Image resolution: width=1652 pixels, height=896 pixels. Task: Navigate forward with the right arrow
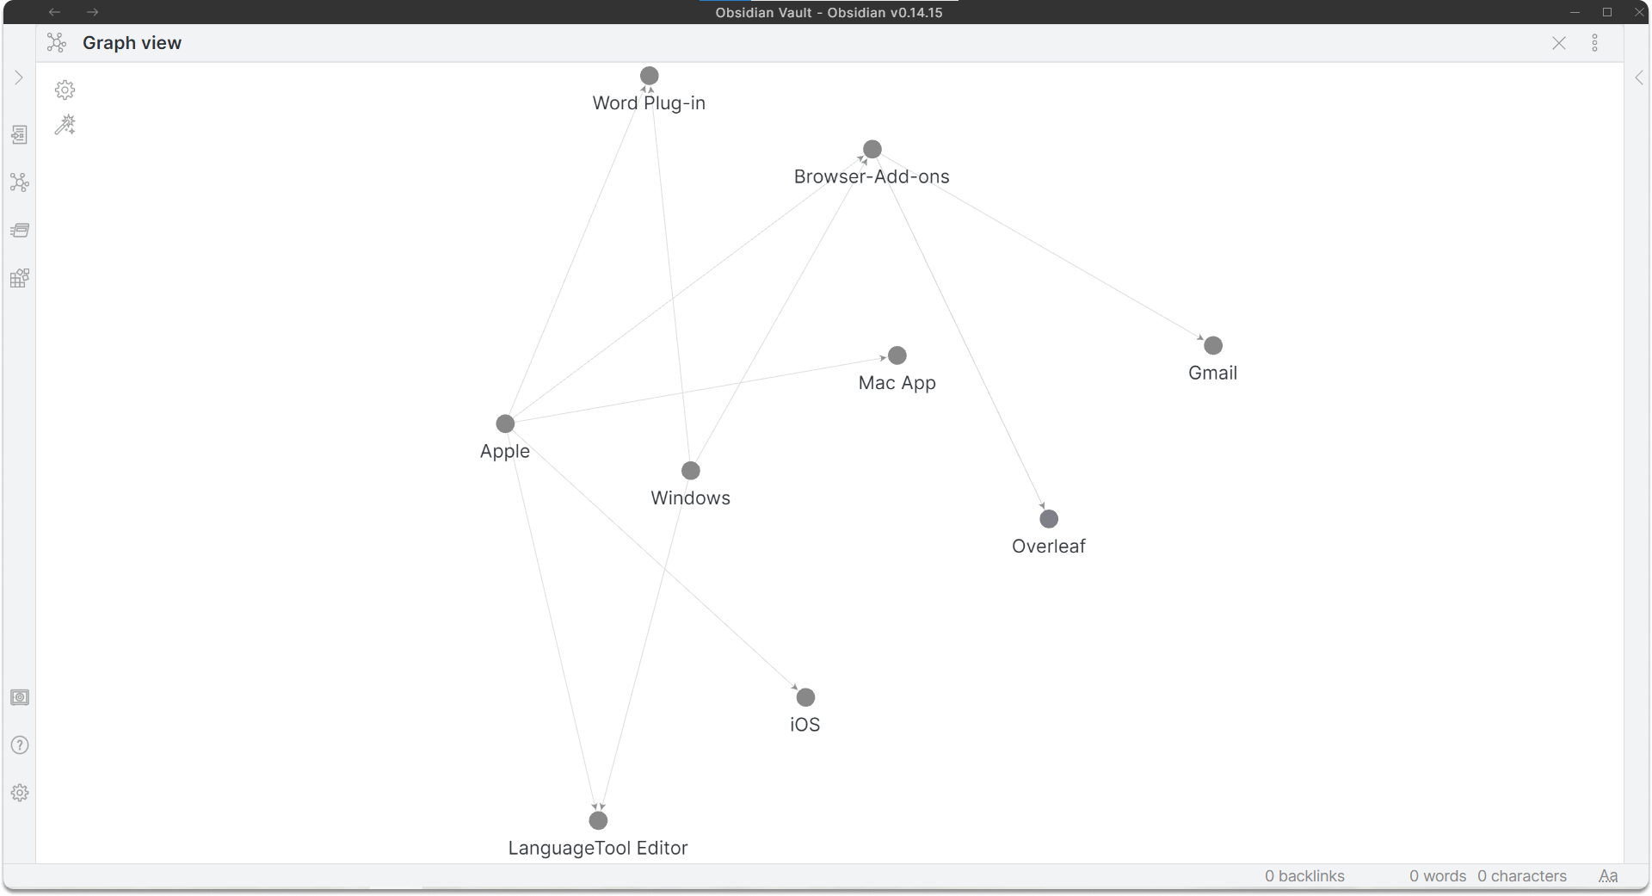pos(93,12)
